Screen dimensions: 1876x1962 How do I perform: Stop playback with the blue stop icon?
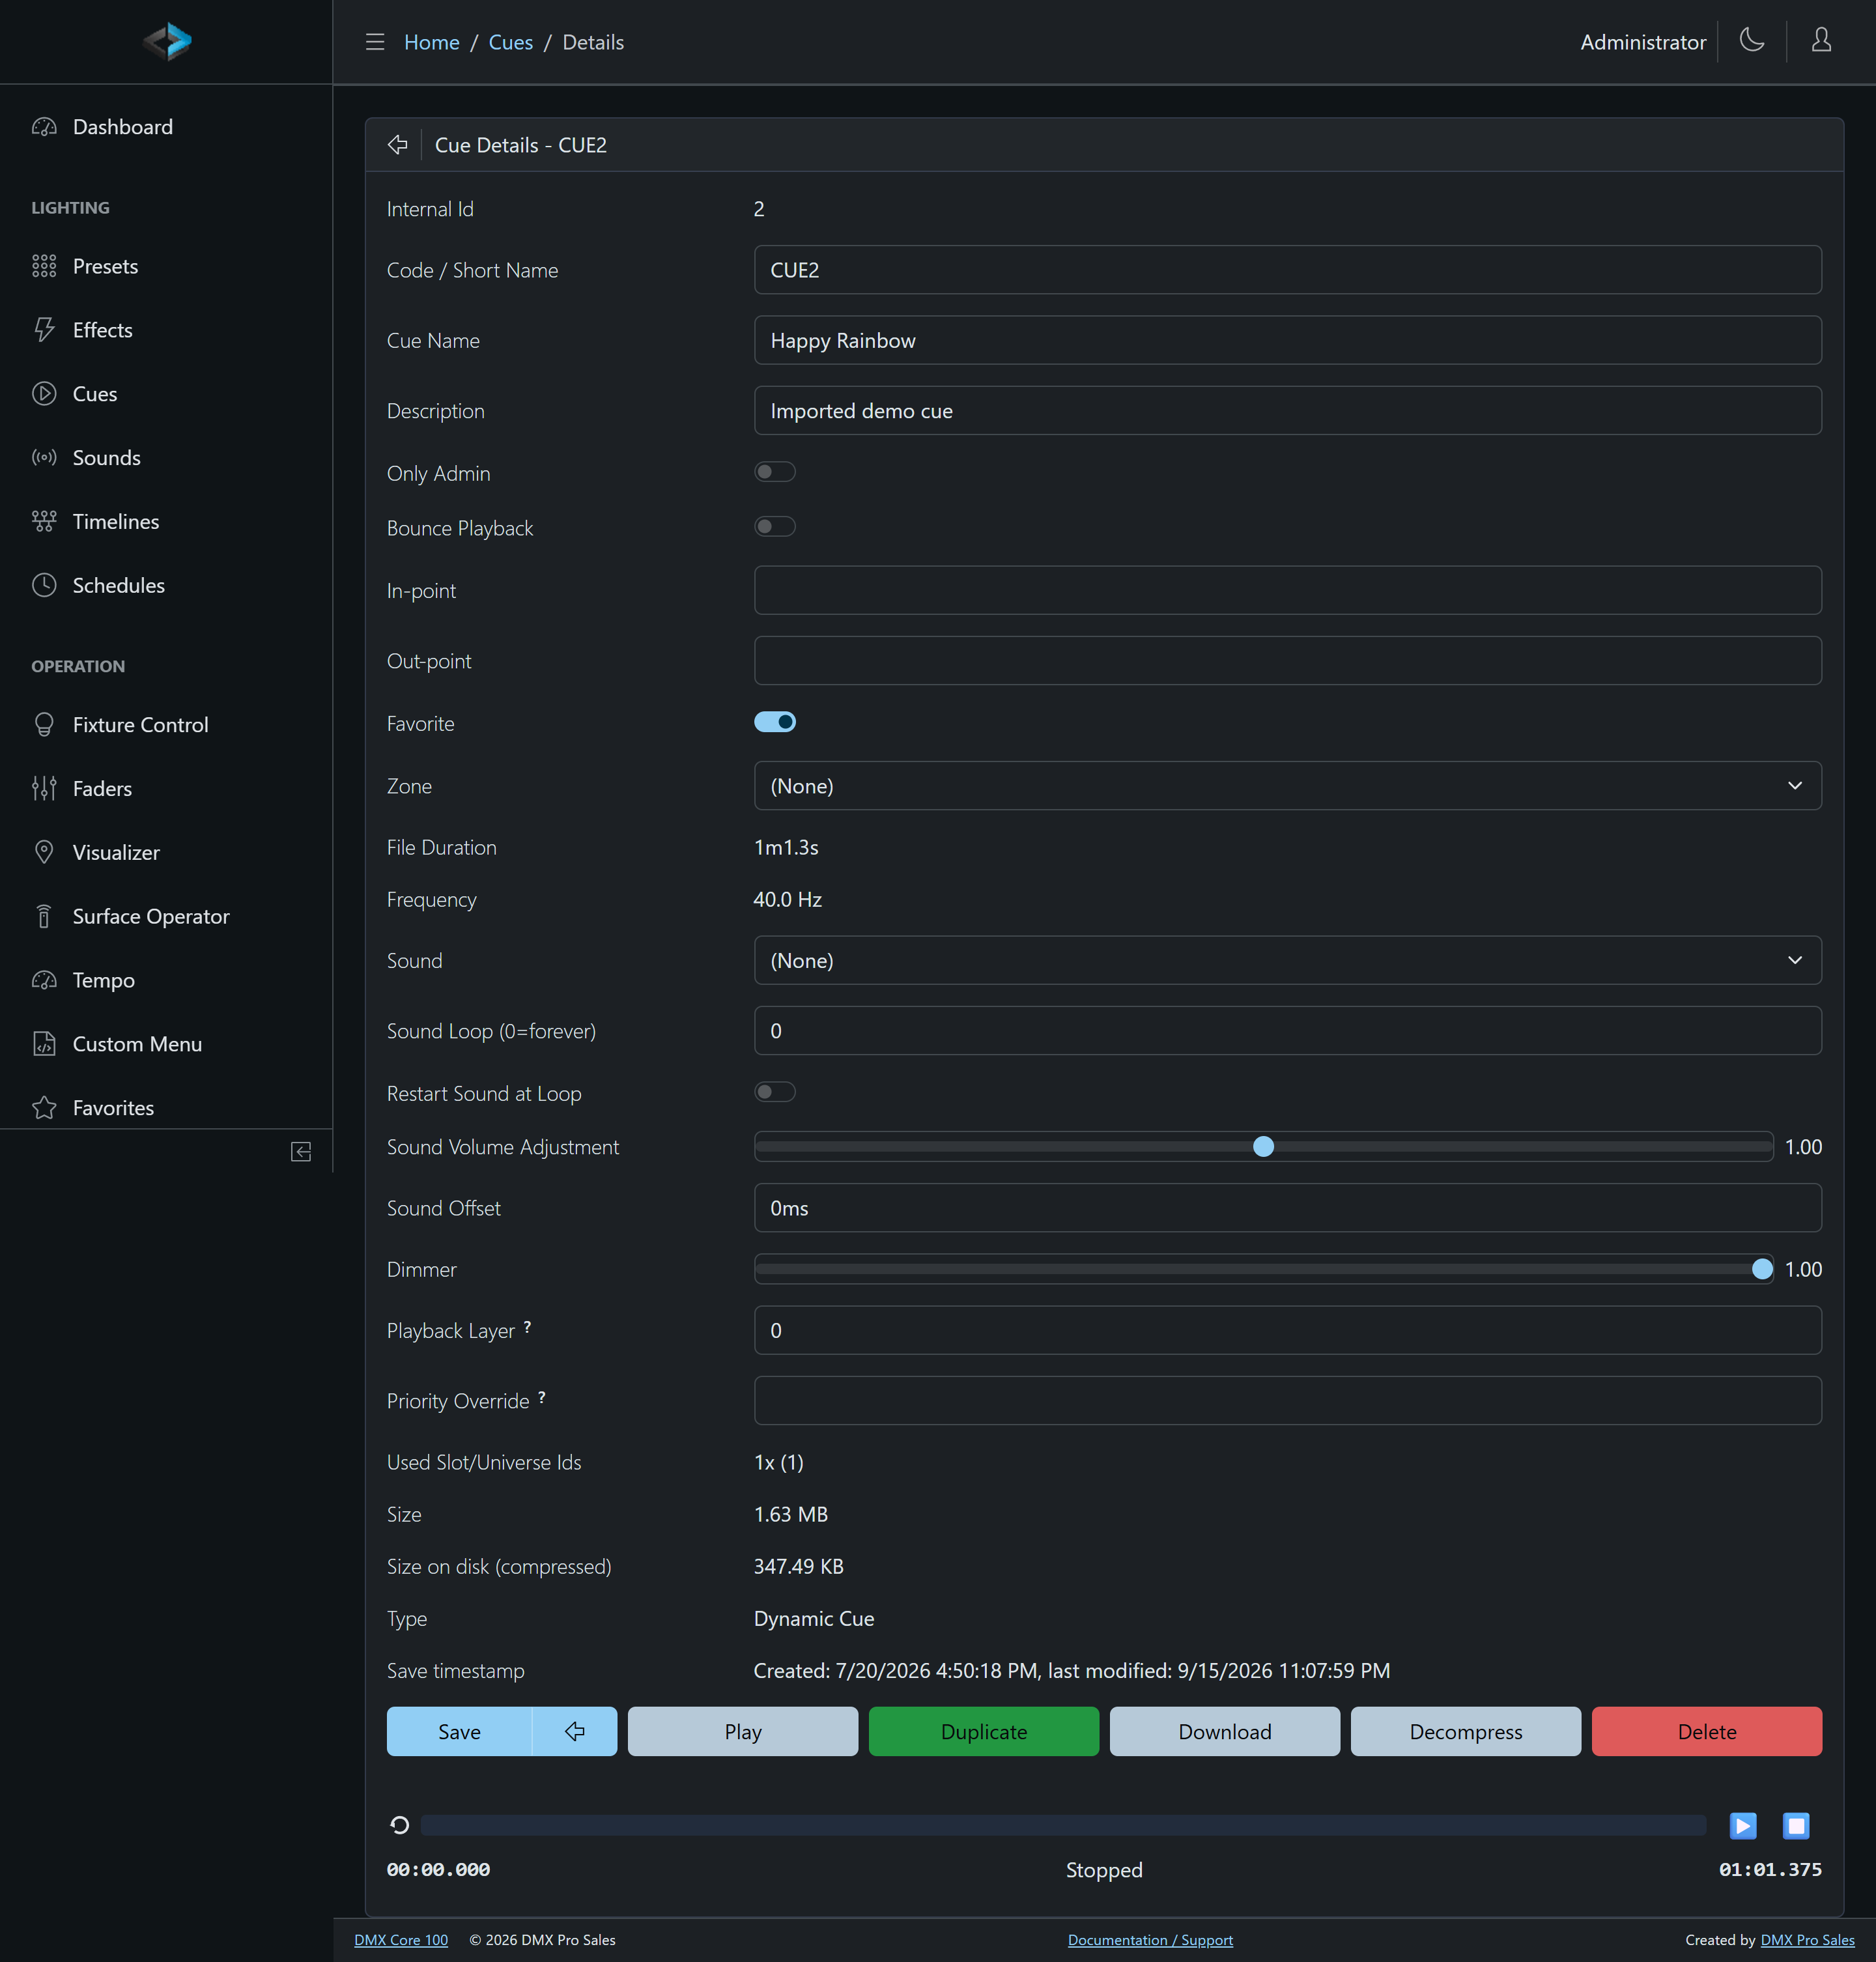[x=1796, y=1826]
